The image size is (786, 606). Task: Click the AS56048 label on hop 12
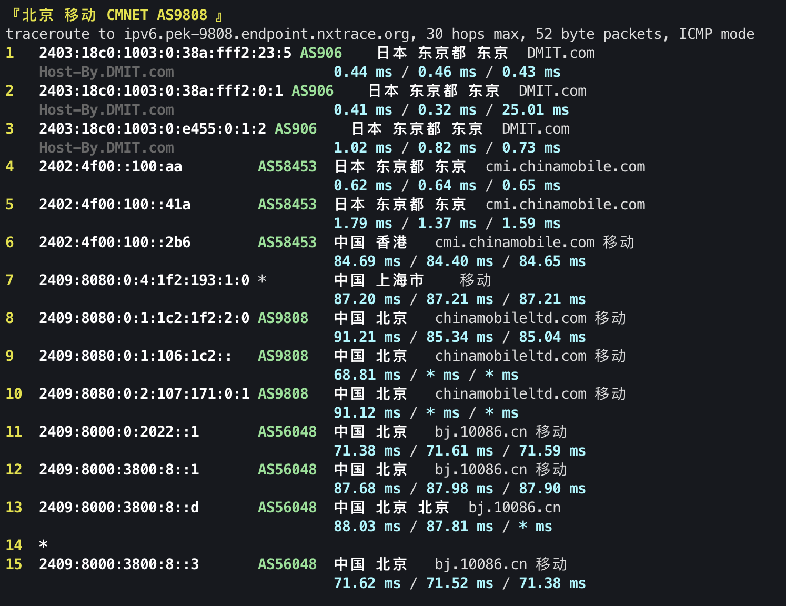pos(287,469)
